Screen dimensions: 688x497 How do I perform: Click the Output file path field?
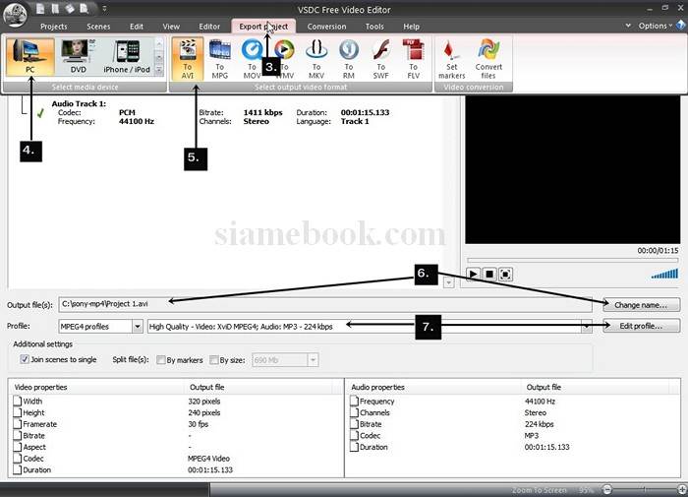tap(325, 304)
